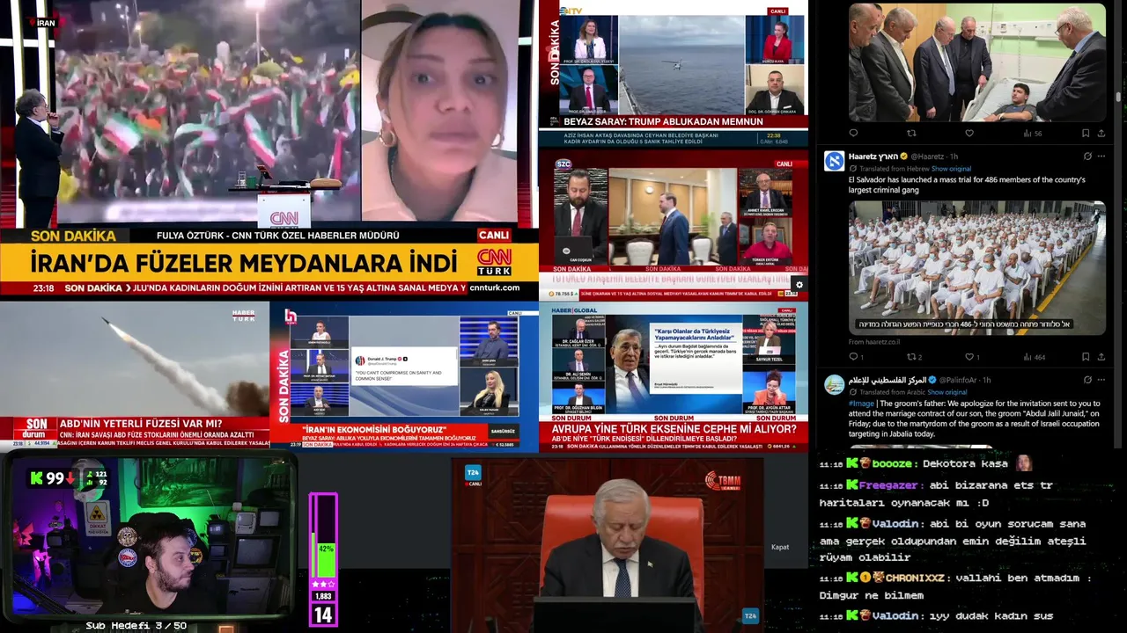Follow the 'From haaretz.co.il' source link
The width and height of the screenshot is (1127, 633).
pyautogui.click(x=874, y=342)
